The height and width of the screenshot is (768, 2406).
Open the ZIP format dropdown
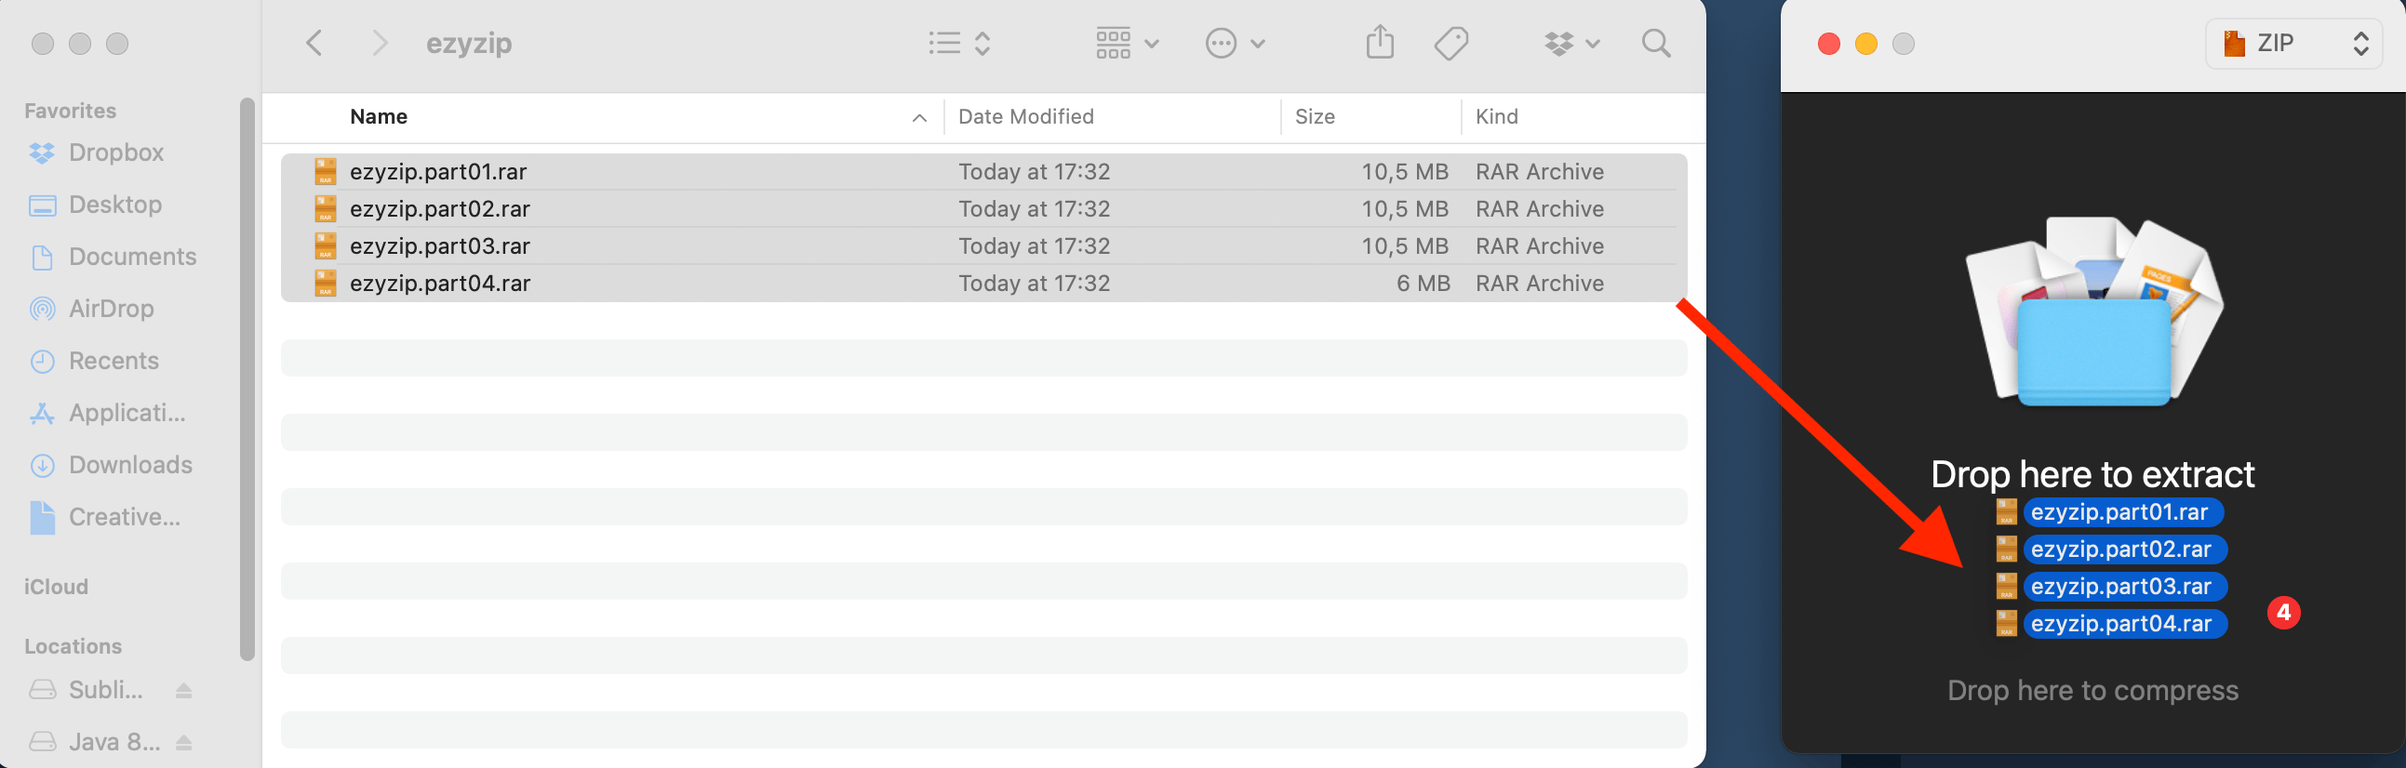[x=2294, y=43]
